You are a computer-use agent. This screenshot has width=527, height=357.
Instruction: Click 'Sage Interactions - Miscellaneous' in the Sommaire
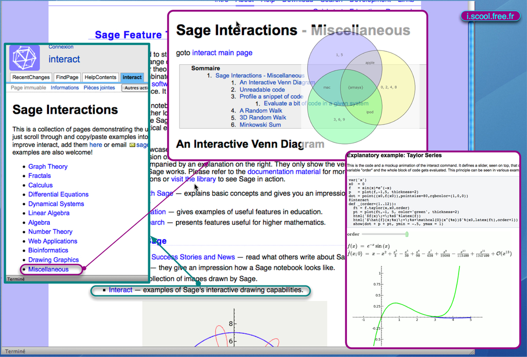pyautogui.click(x=260, y=76)
